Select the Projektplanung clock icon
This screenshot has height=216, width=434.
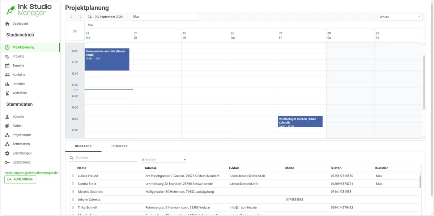tap(7, 47)
